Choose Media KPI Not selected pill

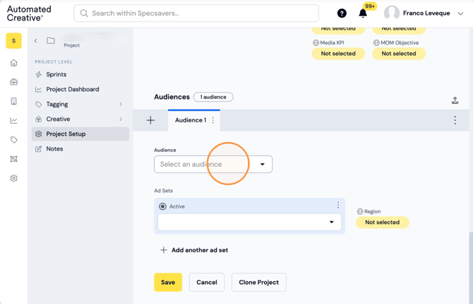click(x=338, y=54)
